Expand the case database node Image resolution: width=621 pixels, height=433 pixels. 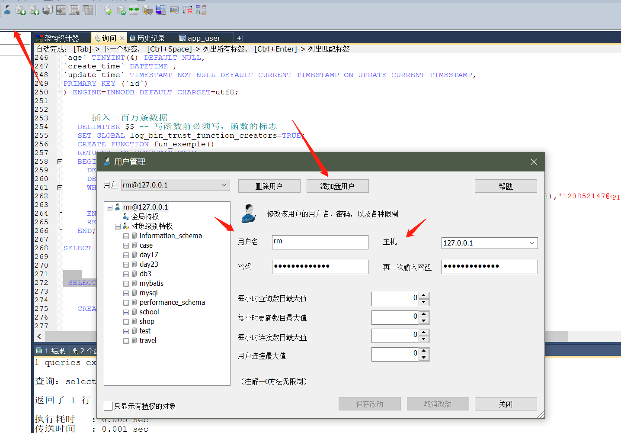(126, 246)
